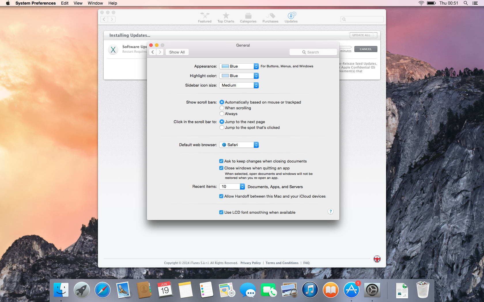Open the help question mark button

pos(330,211)
